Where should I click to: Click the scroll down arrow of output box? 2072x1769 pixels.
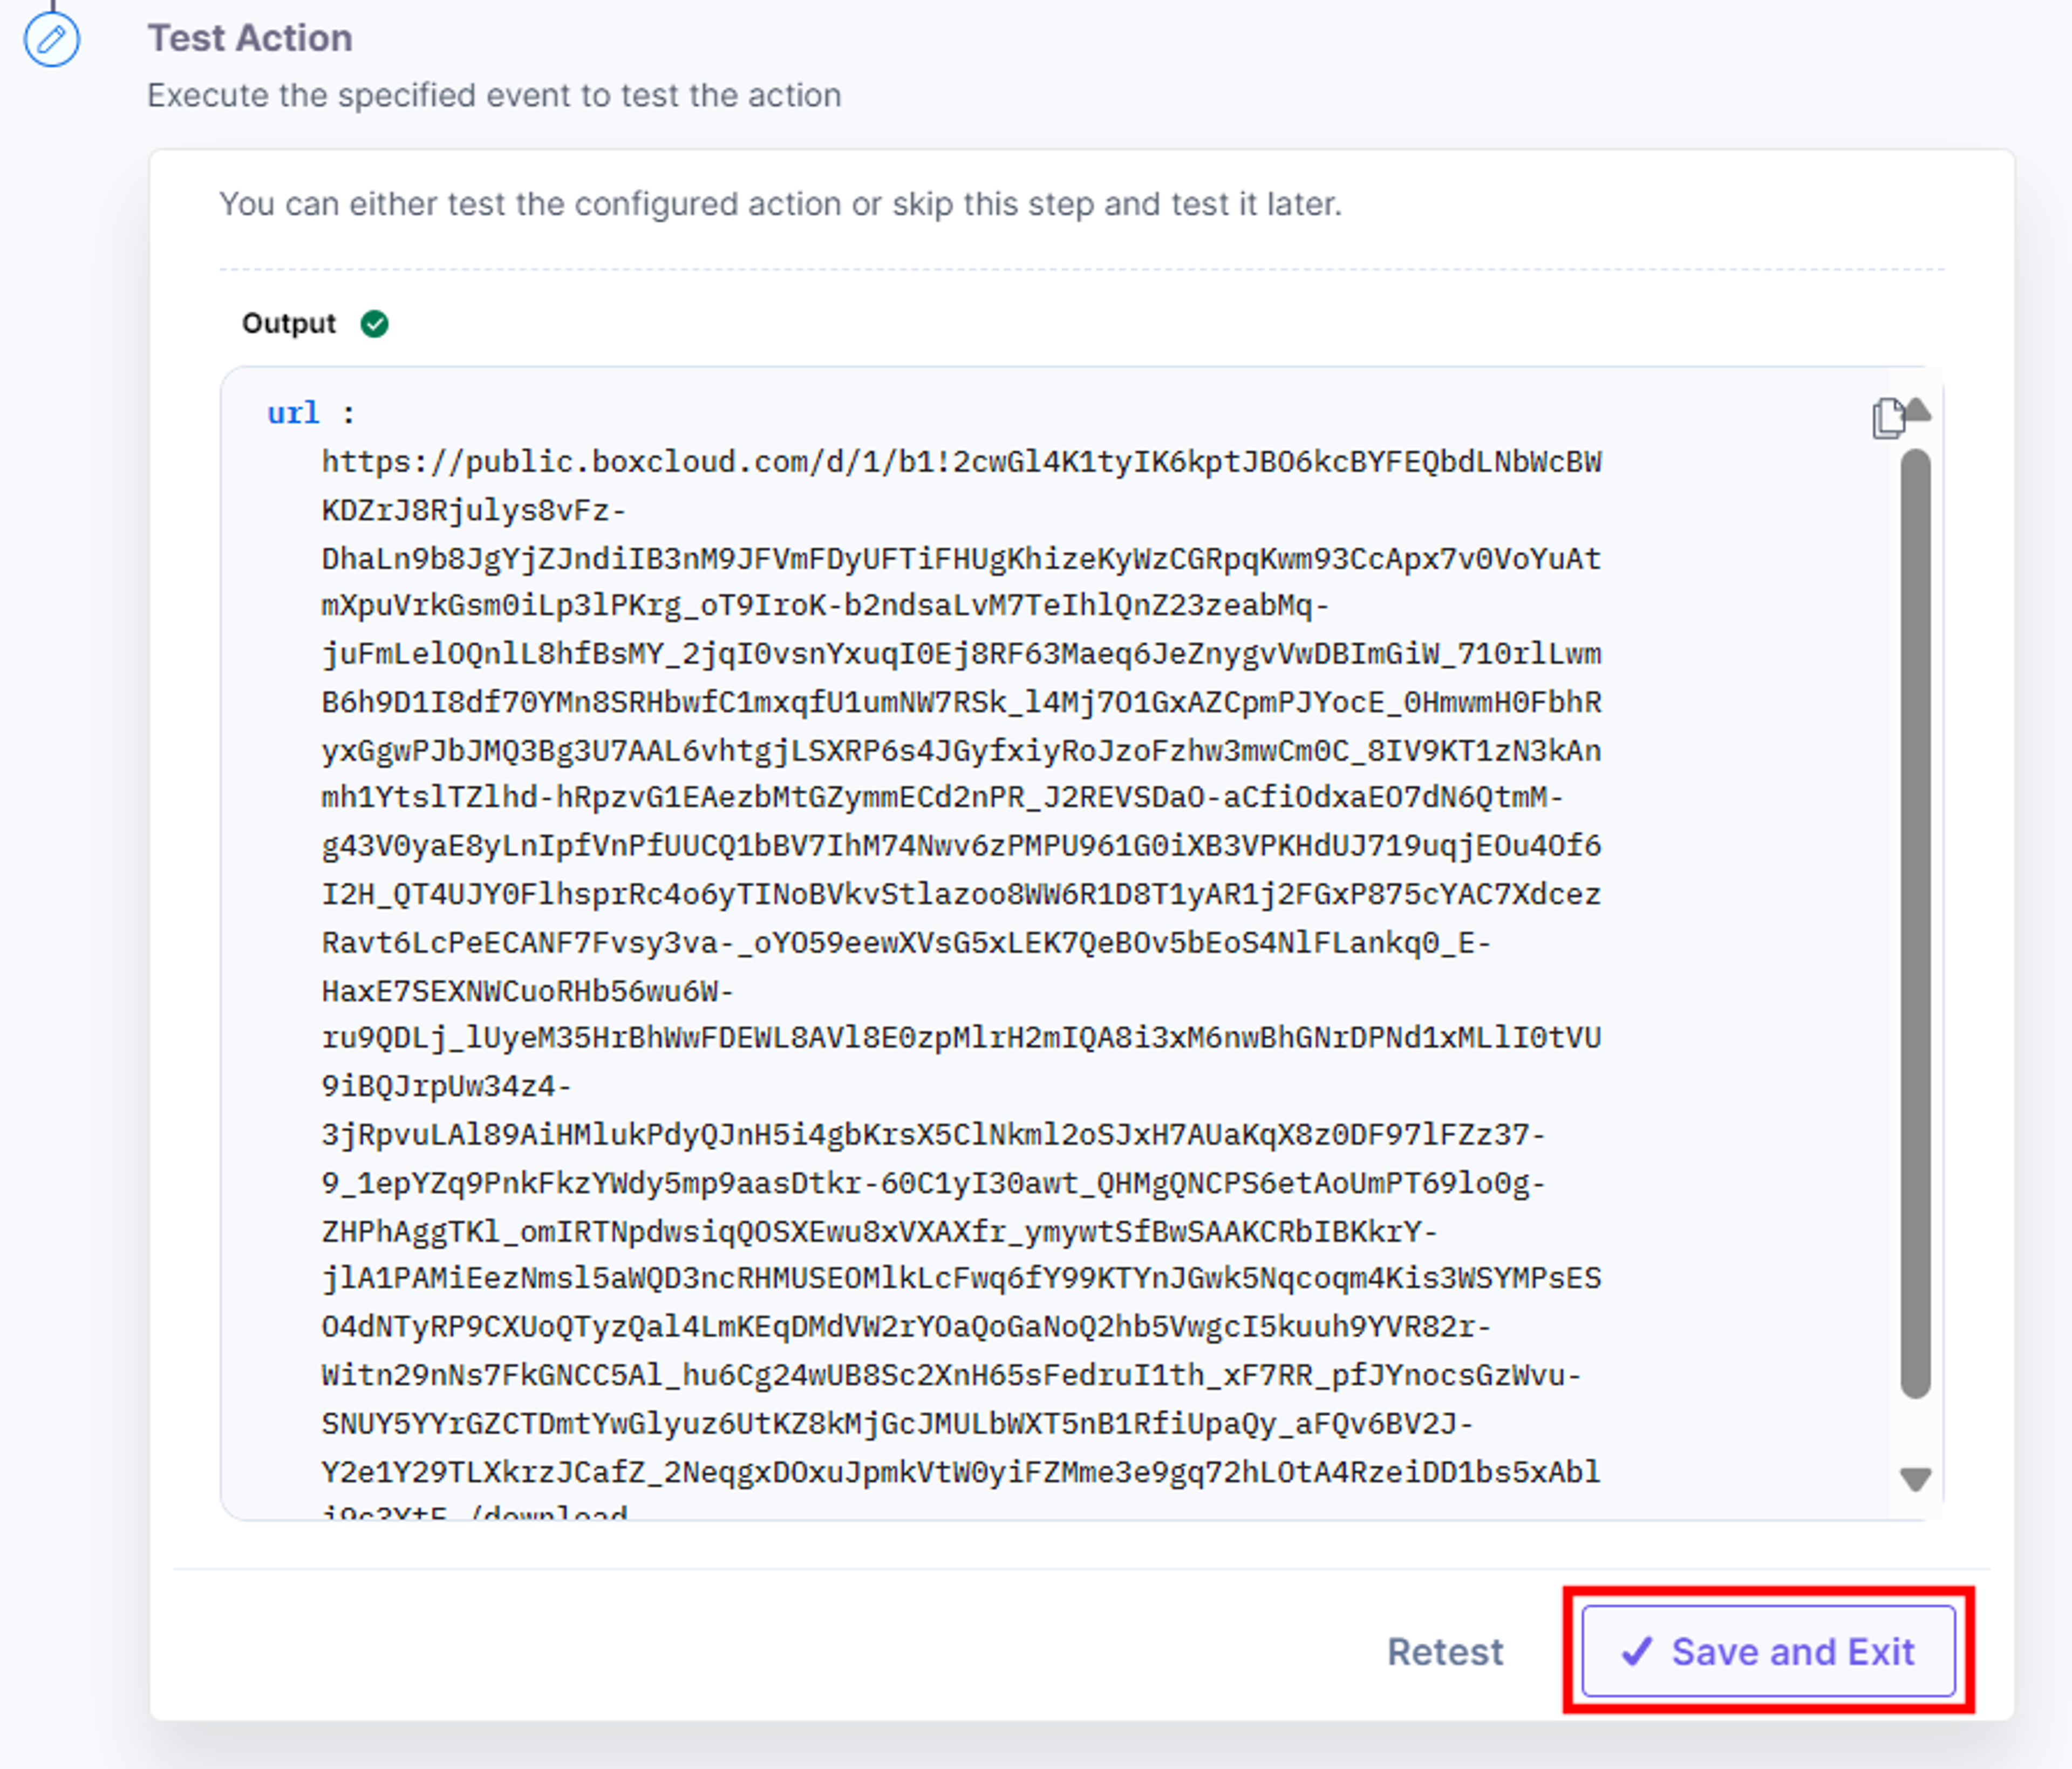[1915, 1479]
